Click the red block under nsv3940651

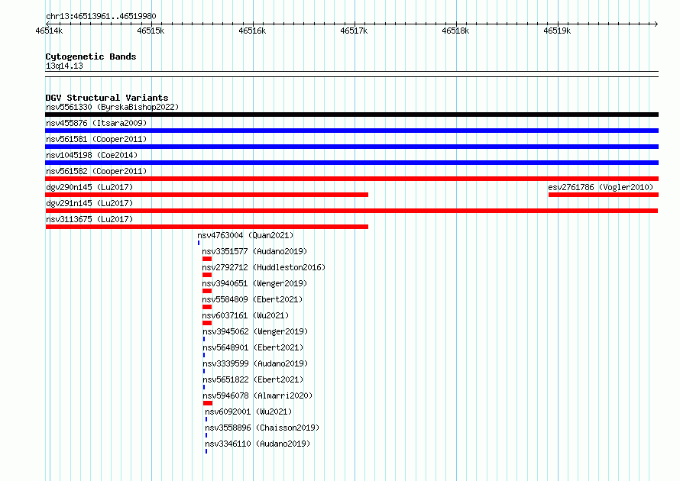click(x=207, y=291)
